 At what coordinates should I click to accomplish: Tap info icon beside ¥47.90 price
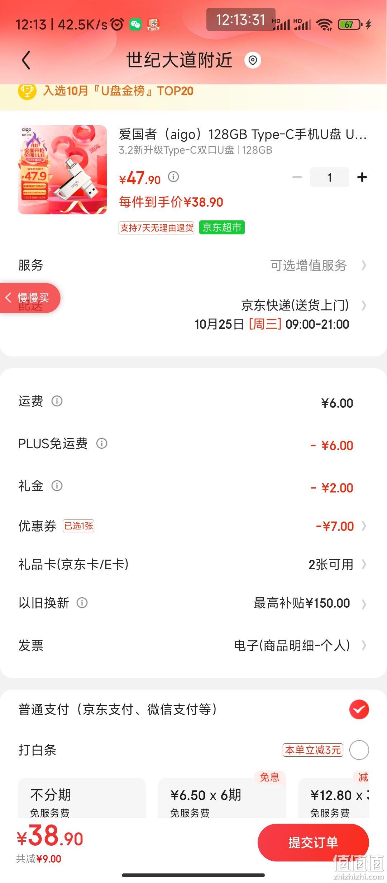pyautogui.click(x=173, y=177)
